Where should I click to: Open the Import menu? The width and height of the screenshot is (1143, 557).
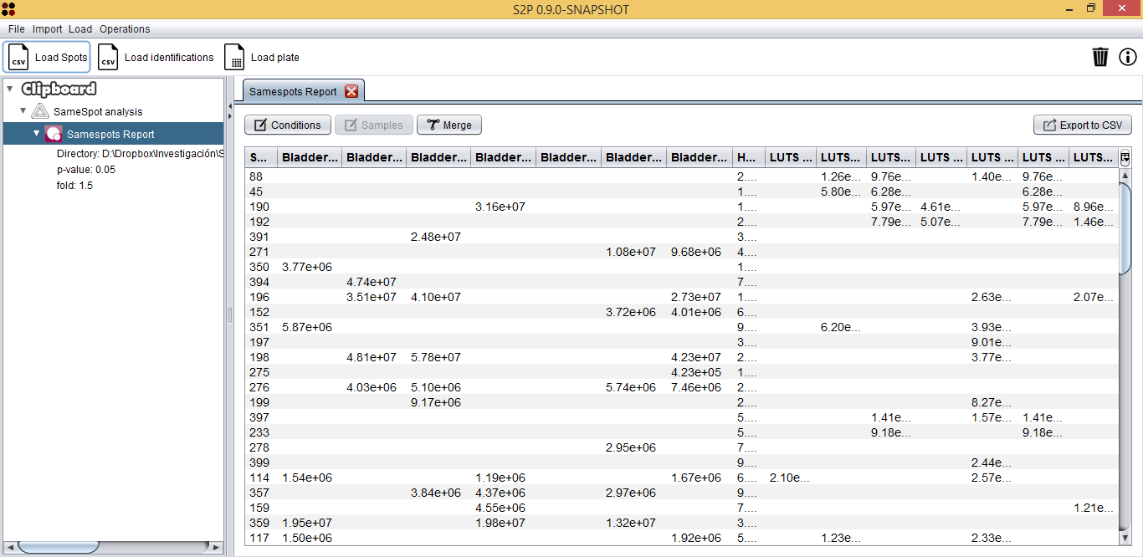48,29
